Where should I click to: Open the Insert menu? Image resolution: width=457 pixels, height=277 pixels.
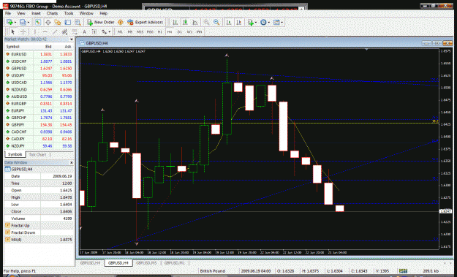pos(36,13)
